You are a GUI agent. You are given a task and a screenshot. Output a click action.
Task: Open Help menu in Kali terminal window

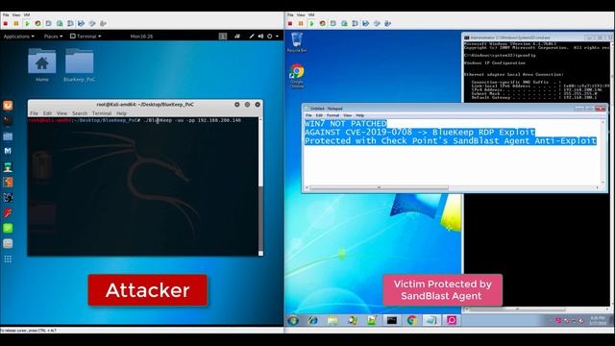click(122, 113)
